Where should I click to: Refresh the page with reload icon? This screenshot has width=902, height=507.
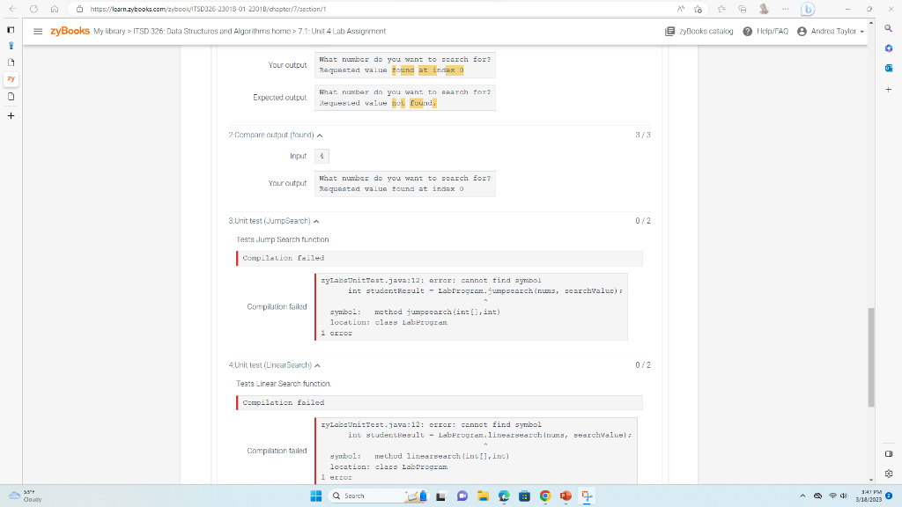34,10
